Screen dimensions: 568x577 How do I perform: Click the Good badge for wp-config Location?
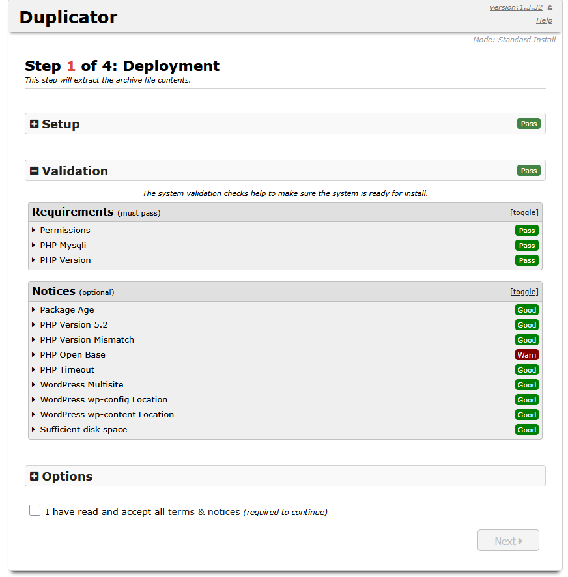click(x=526, y=400)
